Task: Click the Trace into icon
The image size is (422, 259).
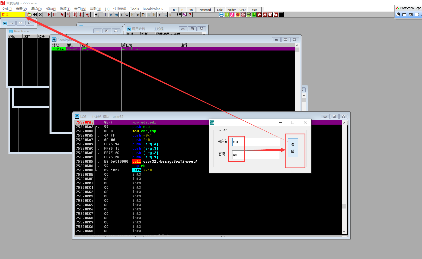Action: [x=75, y=15]
